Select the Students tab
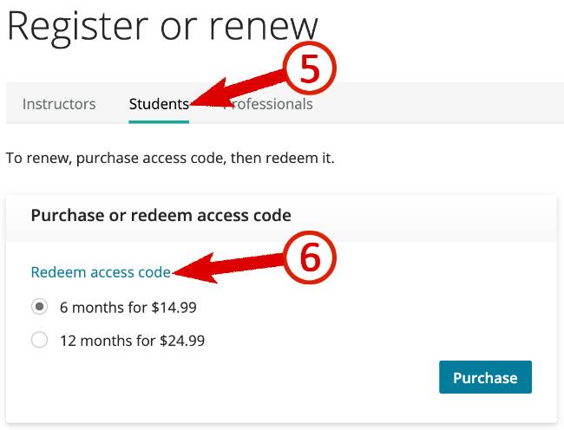Screen dimensions: 564x430 [159, 104]
